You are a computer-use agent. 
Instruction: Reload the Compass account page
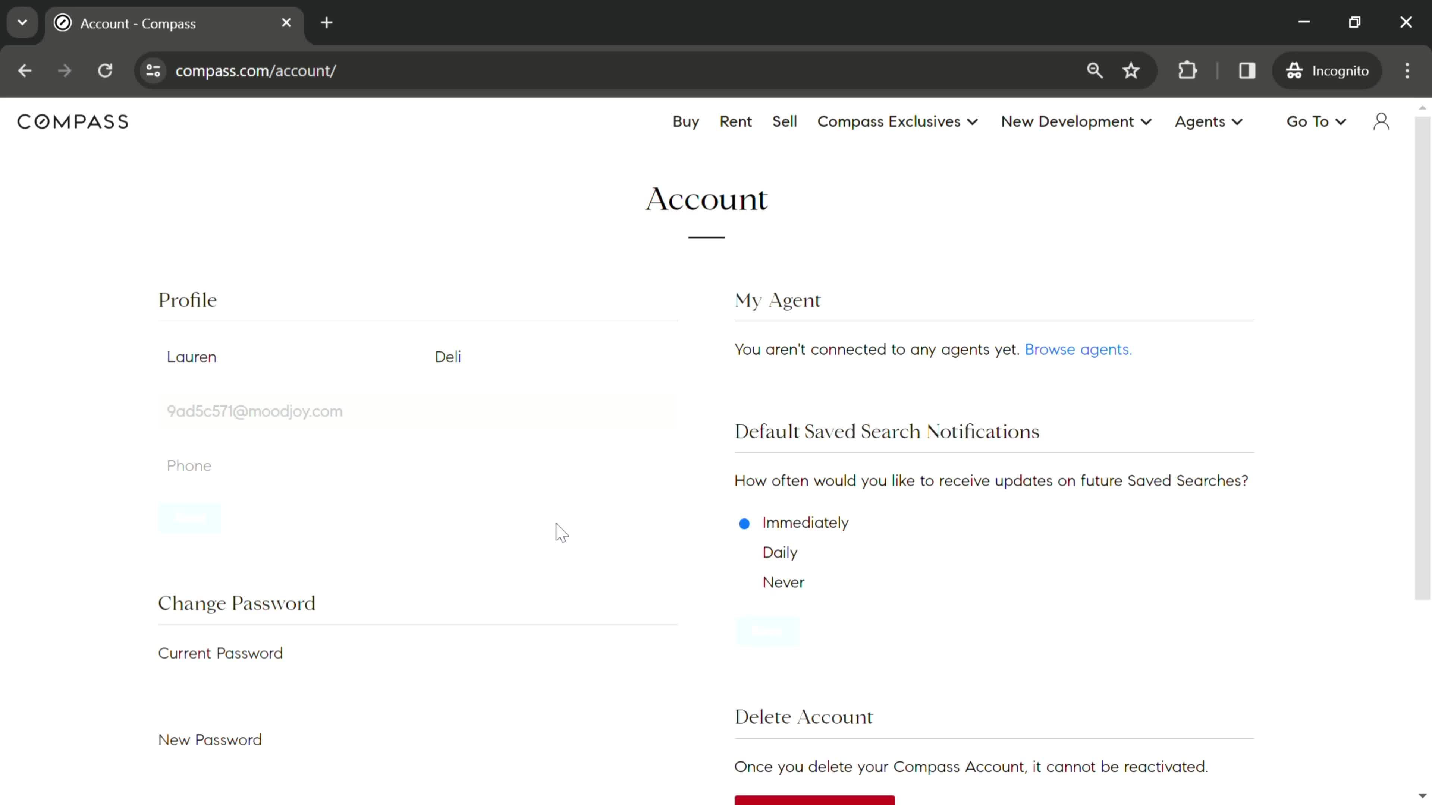(x=105, y=70)
